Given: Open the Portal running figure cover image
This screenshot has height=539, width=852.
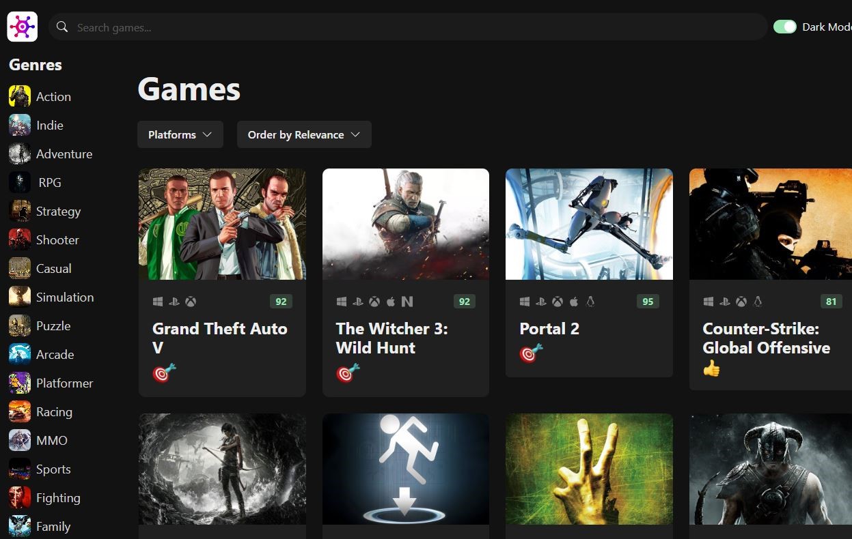Looking at the screenshot, I should 406,469.
